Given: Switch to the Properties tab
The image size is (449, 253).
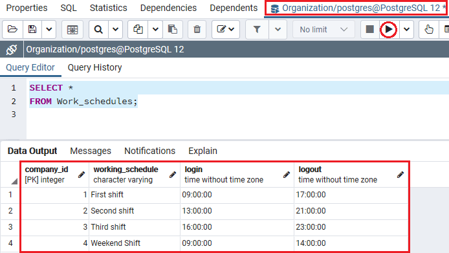Looking at the screenshot, I should pyautogui.click(x=27, y=8).
